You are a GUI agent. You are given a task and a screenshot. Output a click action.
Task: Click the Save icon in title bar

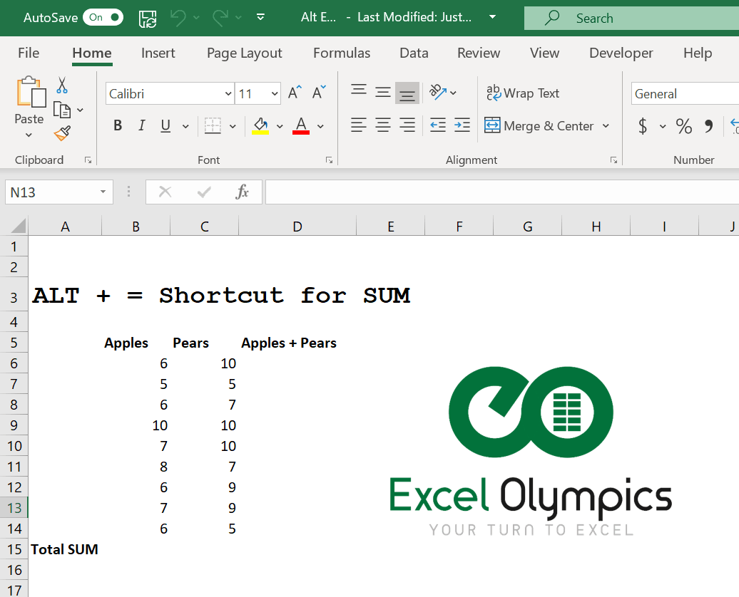148,19
